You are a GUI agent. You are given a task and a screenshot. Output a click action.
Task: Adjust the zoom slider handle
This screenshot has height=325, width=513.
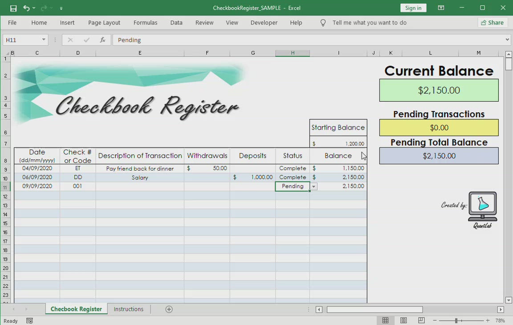coord(456,321)
